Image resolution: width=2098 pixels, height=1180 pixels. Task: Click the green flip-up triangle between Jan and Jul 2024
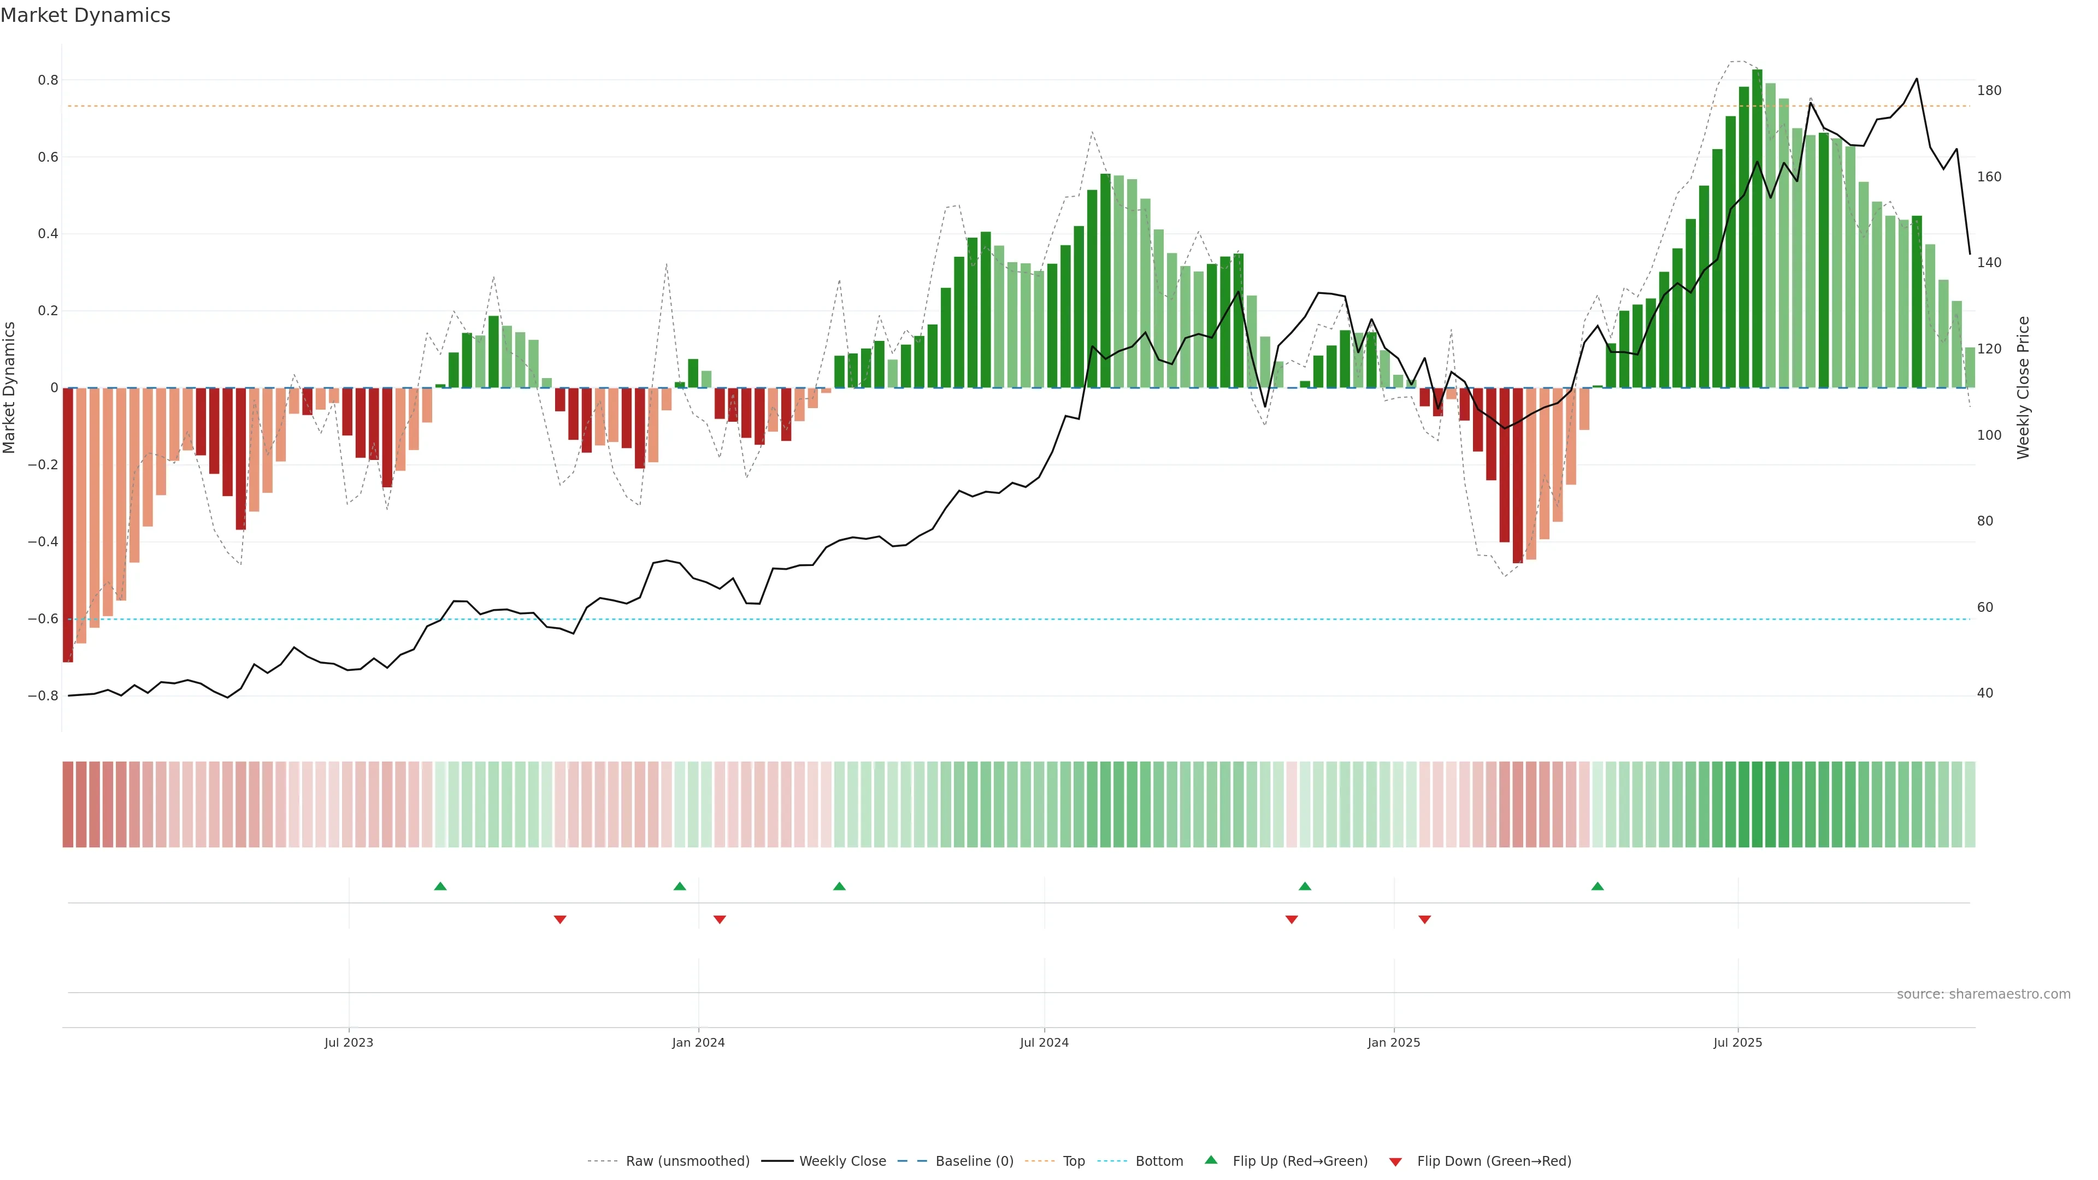point(840,886)
